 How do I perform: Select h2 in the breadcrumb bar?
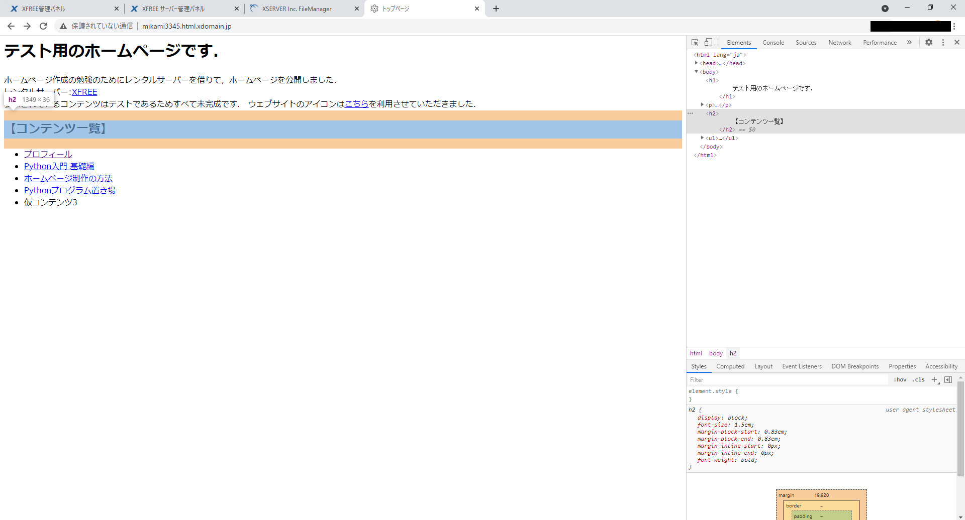point(733,353)
